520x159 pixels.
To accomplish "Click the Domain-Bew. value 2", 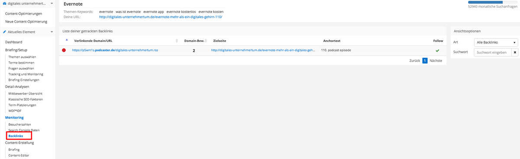I will 194,51.
